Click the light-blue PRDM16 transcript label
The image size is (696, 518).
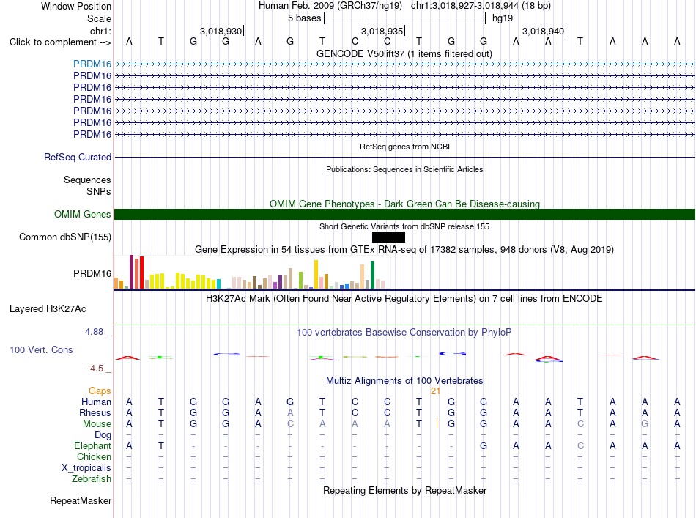(x=92, y=64)
